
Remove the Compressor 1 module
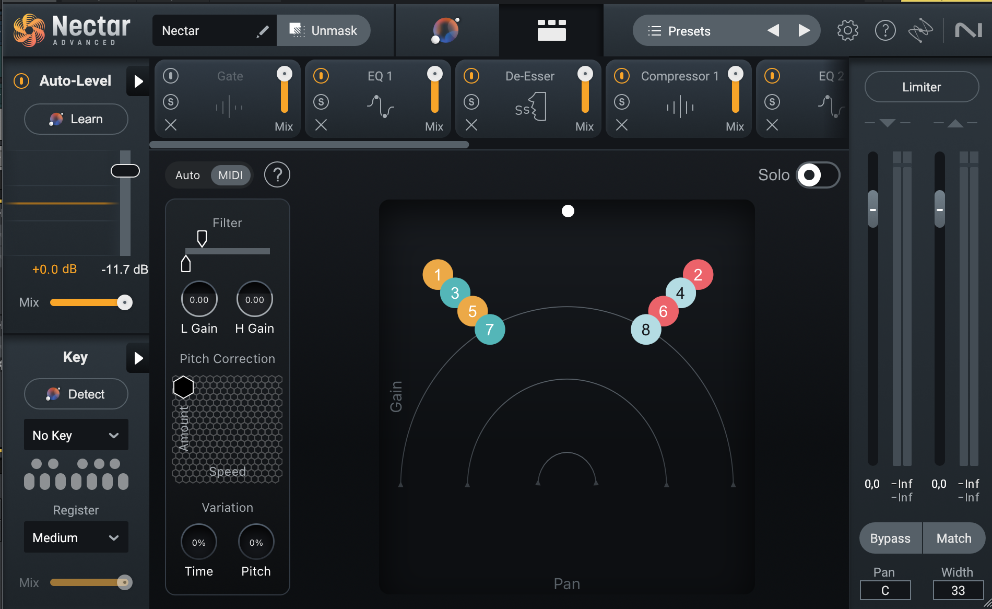click(x=622, y=125)
